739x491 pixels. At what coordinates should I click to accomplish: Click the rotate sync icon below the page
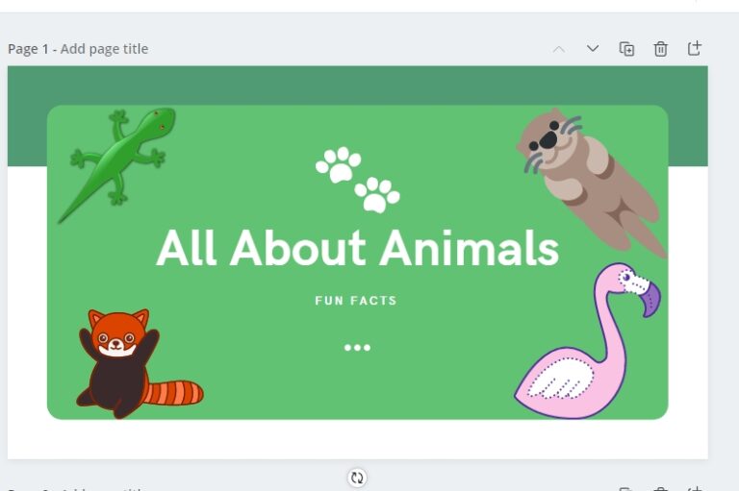(357, 478)
